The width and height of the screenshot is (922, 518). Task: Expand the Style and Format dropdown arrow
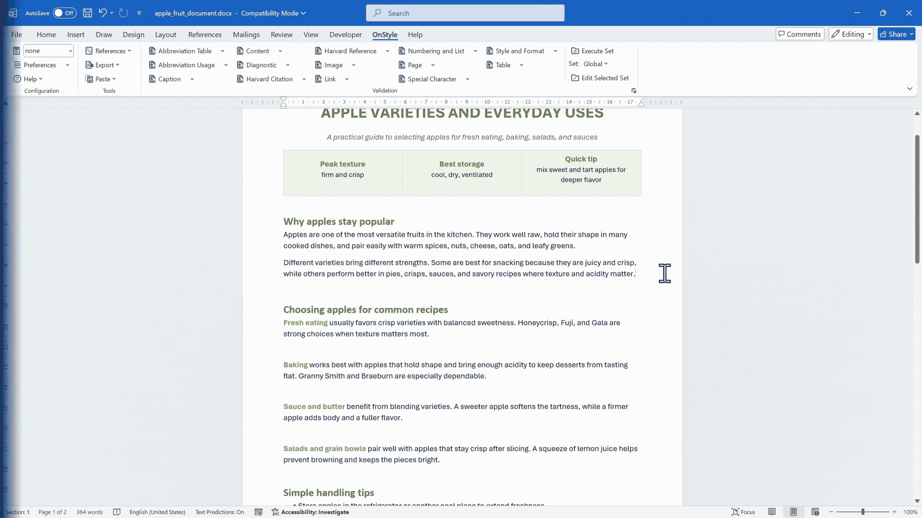[x=555, y=51]
